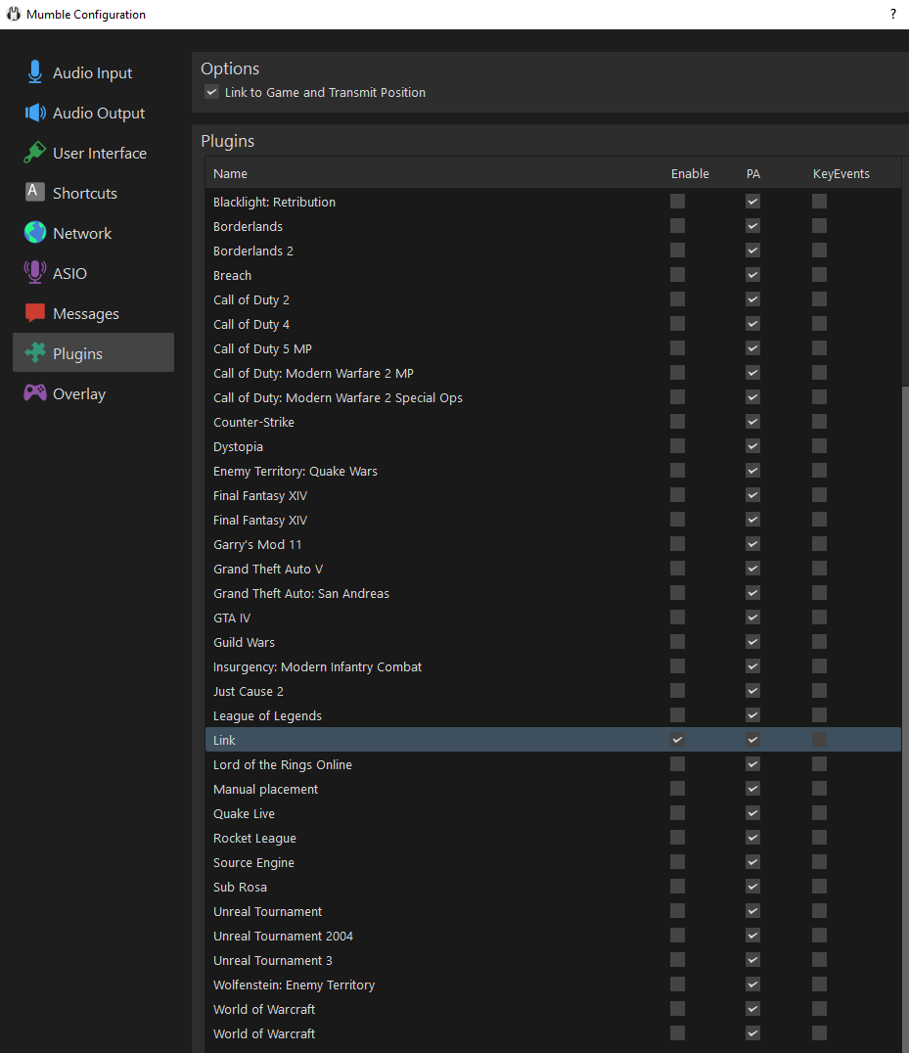Click the ASIO microphone icon
909x1053 pixels.
[x=35, y=273]
